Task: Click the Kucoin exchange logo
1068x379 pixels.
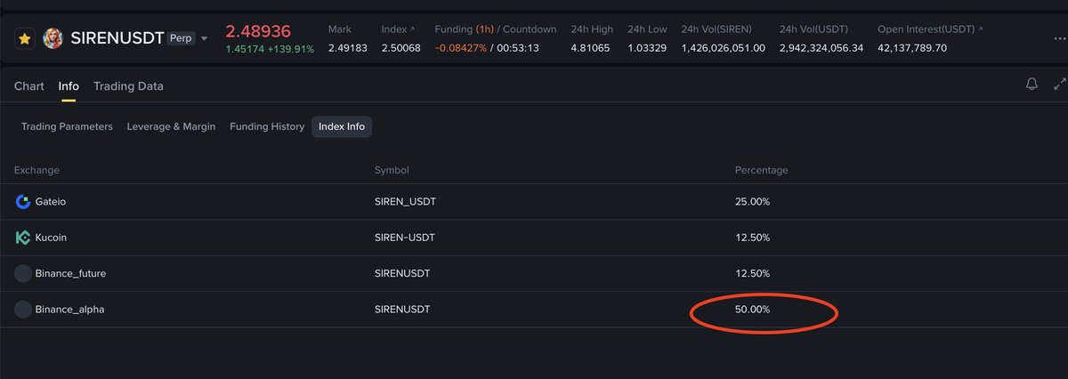Action: point(23,238)
